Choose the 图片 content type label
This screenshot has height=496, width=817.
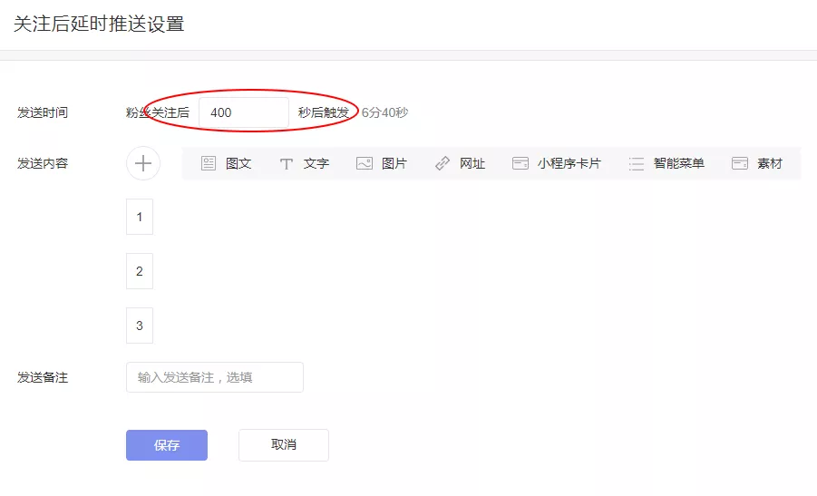(x=394, y=163)
